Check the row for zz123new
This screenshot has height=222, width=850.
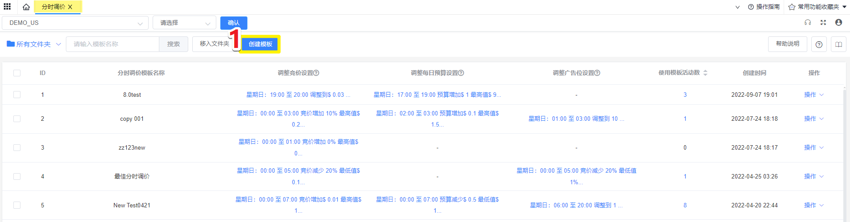pyautogui.click(x=17, y=147)
